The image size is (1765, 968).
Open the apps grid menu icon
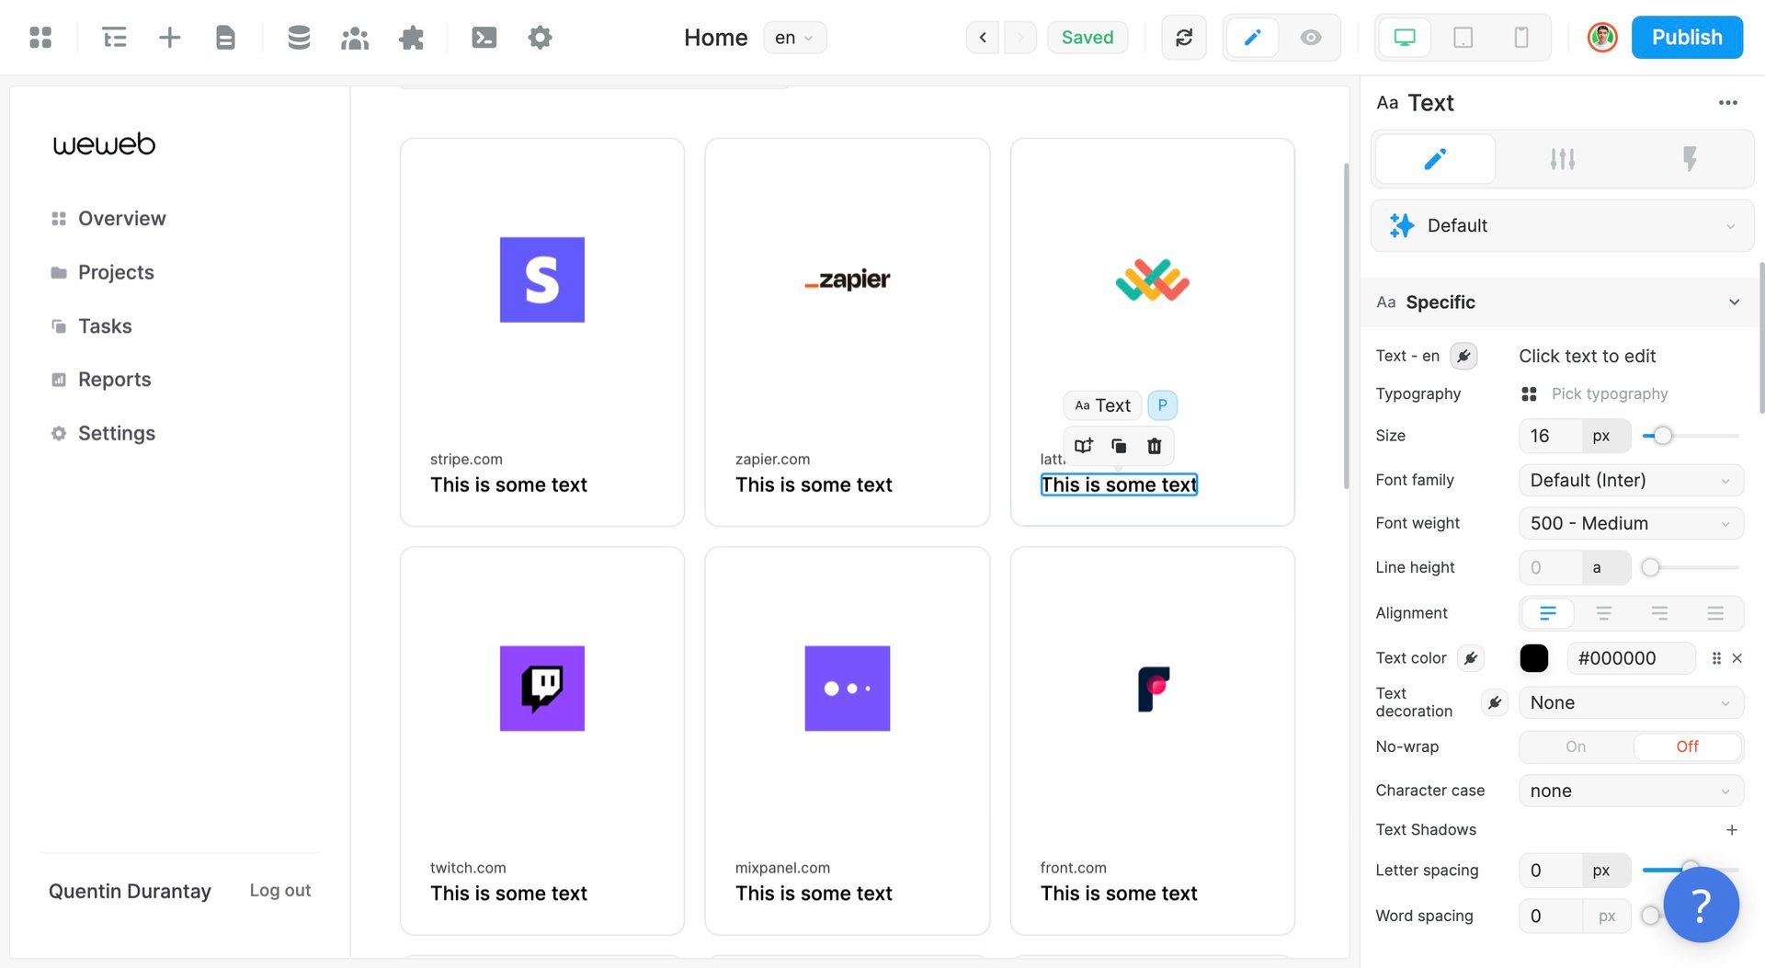(x=40, y=38)
